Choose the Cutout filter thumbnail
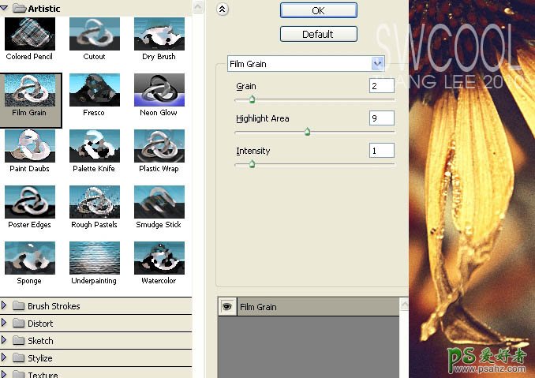This screenshot has height=378, width=535. [94, 35]
